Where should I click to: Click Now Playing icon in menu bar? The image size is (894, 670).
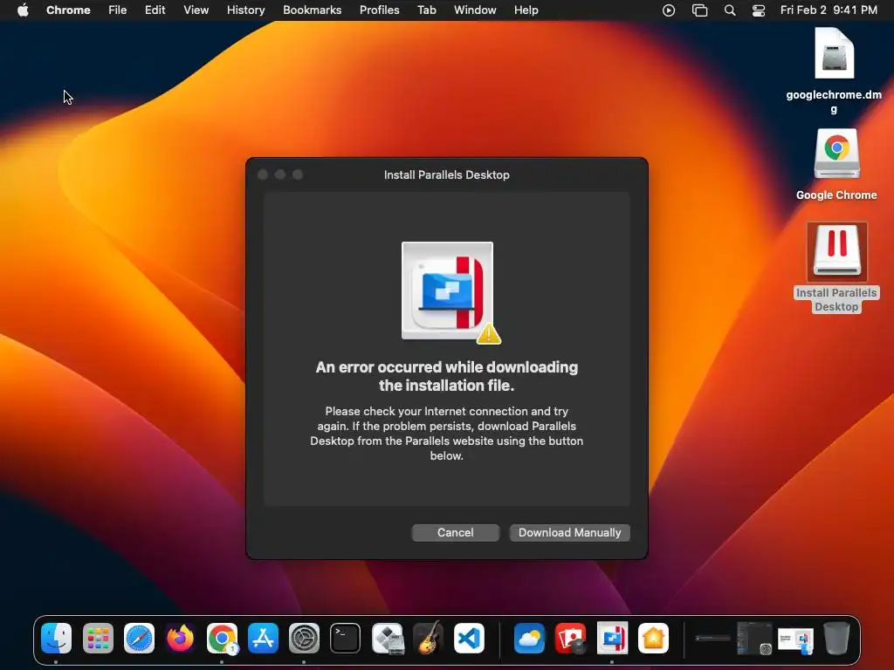(669, 10)
